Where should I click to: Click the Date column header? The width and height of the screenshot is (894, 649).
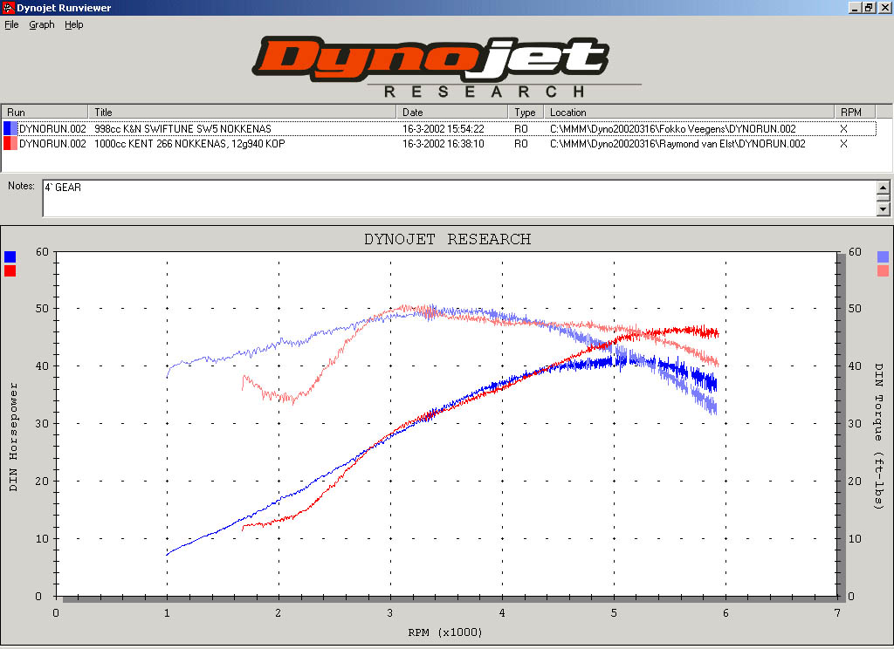click(x=452, y=112)
